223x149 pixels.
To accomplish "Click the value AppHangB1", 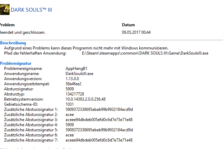I will [76, 69].
